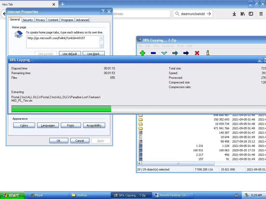
Task: Click the 7-Zip Copy arrow icon
Action: [x=175, y=53]
